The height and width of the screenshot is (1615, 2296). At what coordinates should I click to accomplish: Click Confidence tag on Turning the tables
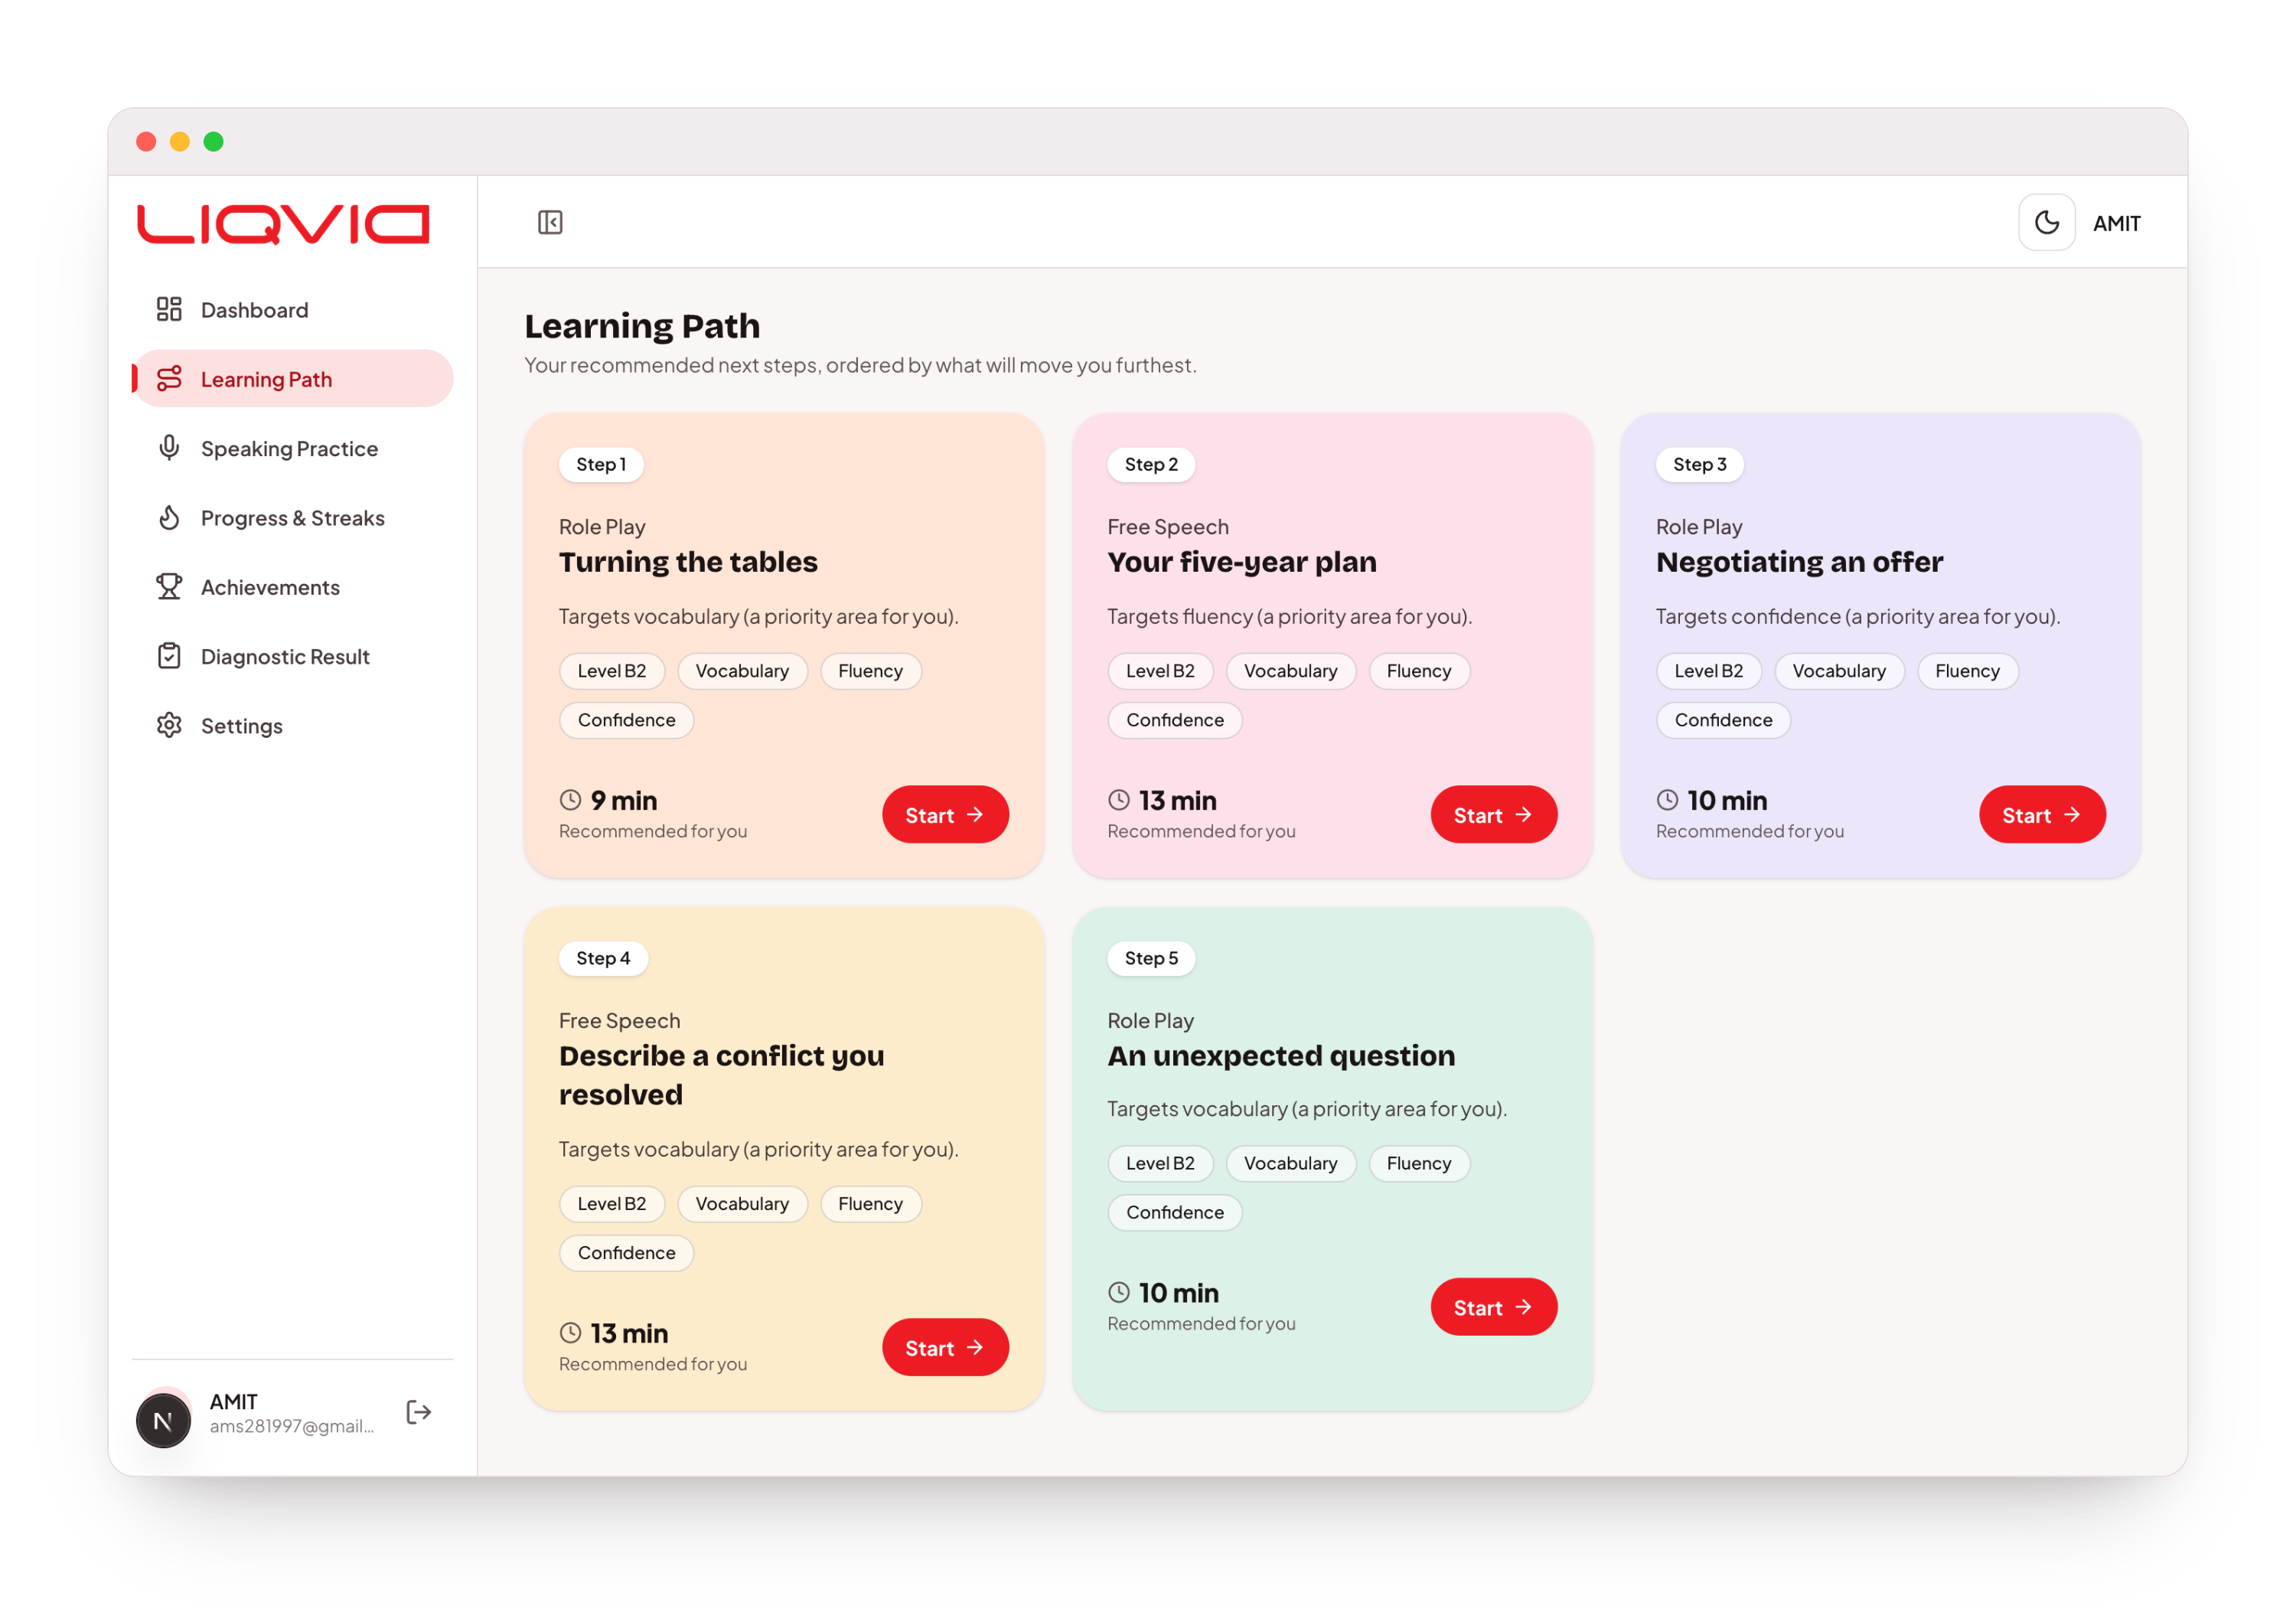626,720
